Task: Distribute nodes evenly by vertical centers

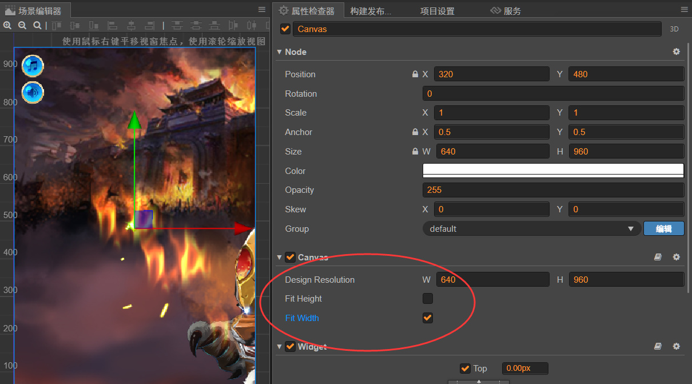Action: coord(196,25)
